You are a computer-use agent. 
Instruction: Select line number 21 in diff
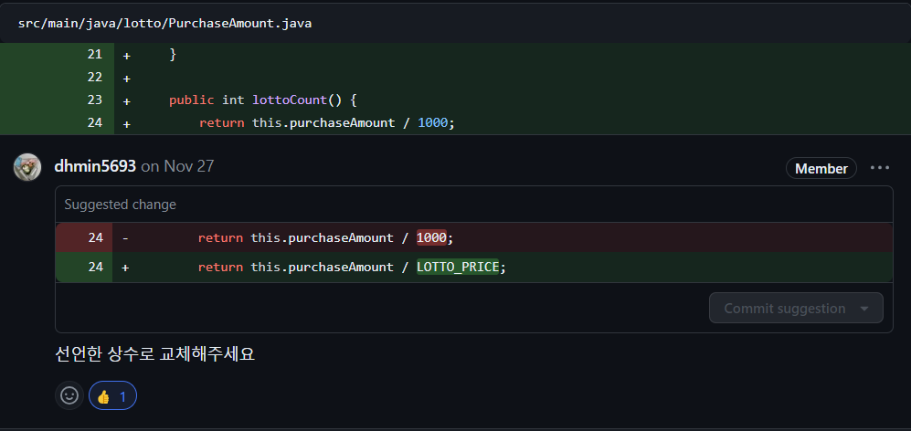tap(95, 54)
